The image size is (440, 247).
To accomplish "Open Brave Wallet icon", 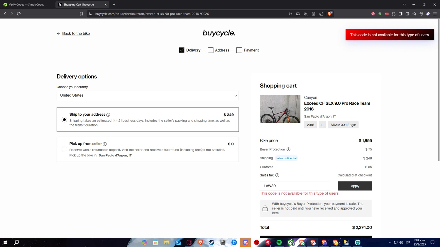I will [x=407, y=14].
